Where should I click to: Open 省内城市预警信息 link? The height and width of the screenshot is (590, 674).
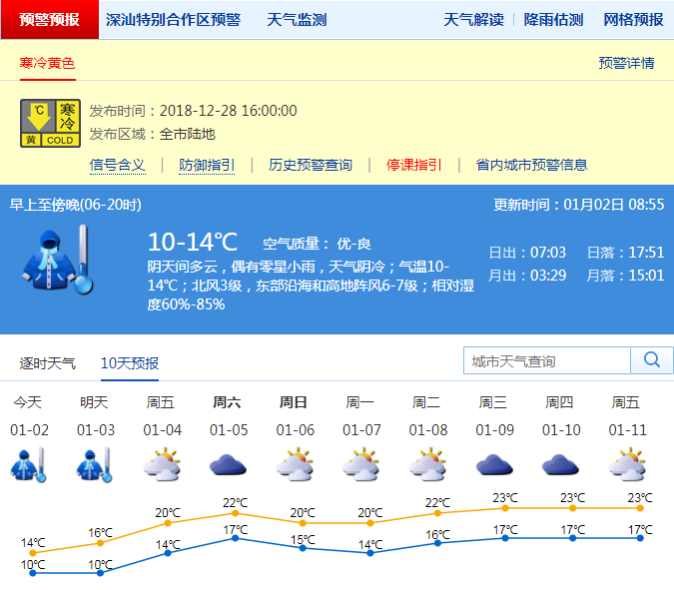tap(531, 165)
